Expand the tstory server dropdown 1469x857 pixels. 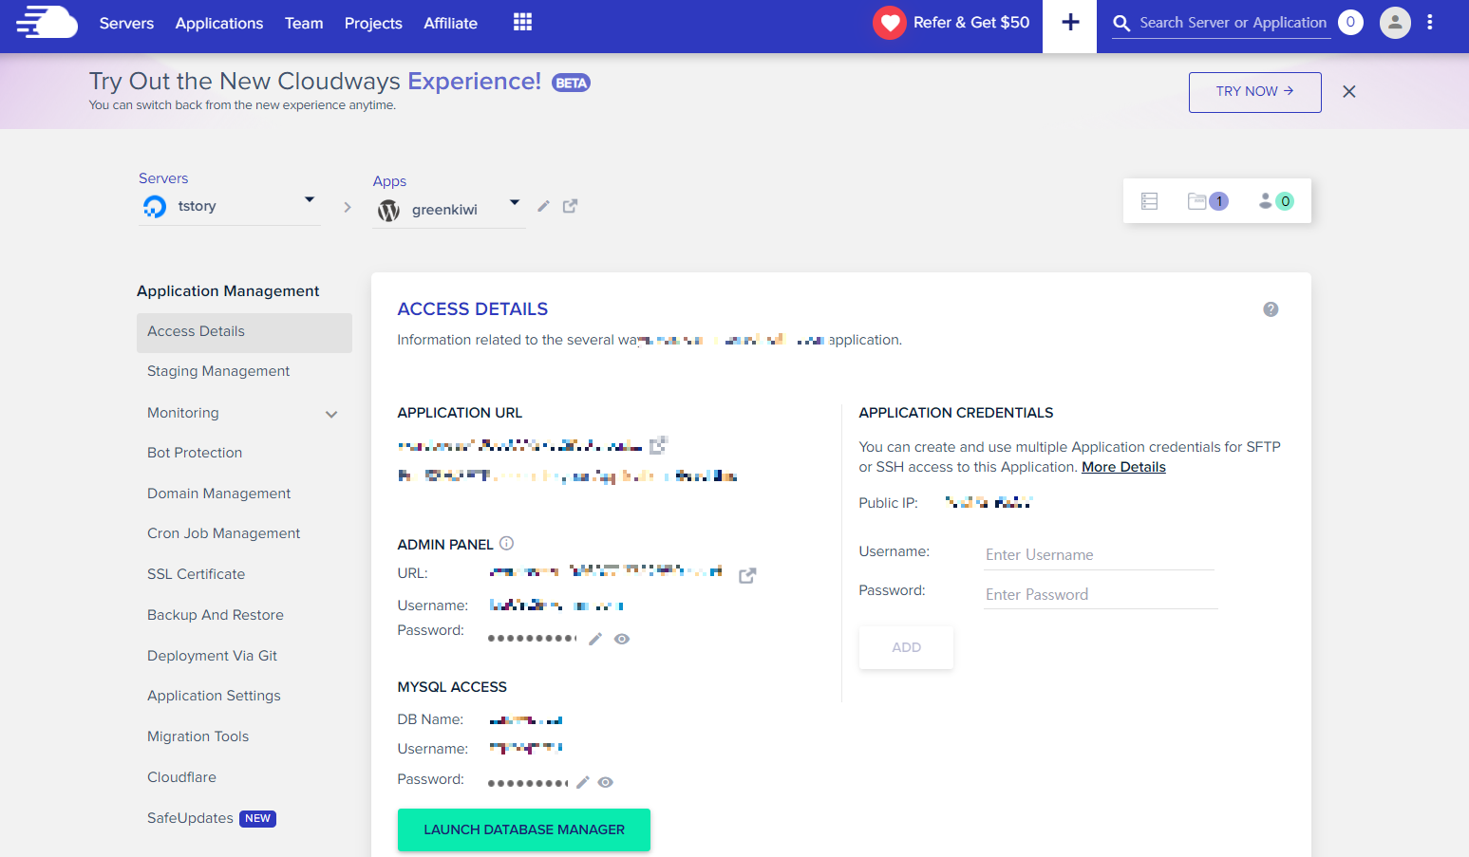(x=310, y=199)
